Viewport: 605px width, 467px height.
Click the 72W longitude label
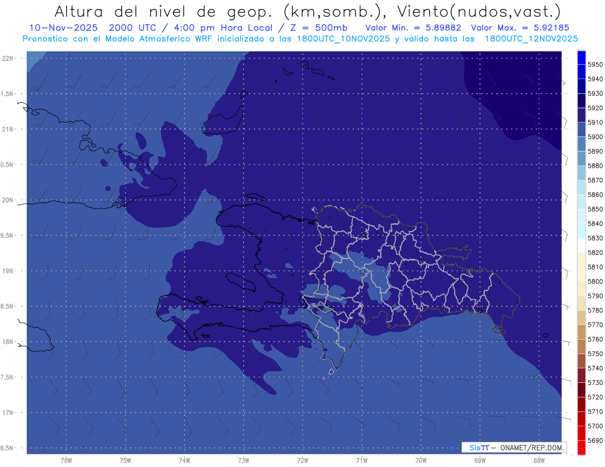pyautogui.click(x=302, y=461)
